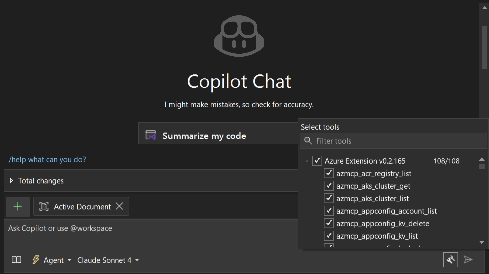The height and width of the screenshot is (274, 489).
Task: Click the Summarize my code suggestion
Action: 204,136
